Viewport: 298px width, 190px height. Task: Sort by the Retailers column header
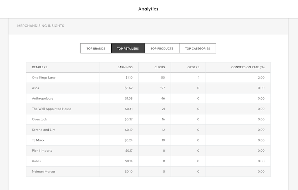click(x=39, y=67)
